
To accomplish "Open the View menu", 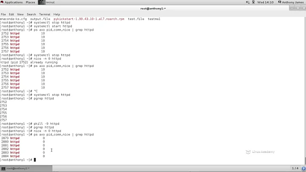I will click(20, 14).
